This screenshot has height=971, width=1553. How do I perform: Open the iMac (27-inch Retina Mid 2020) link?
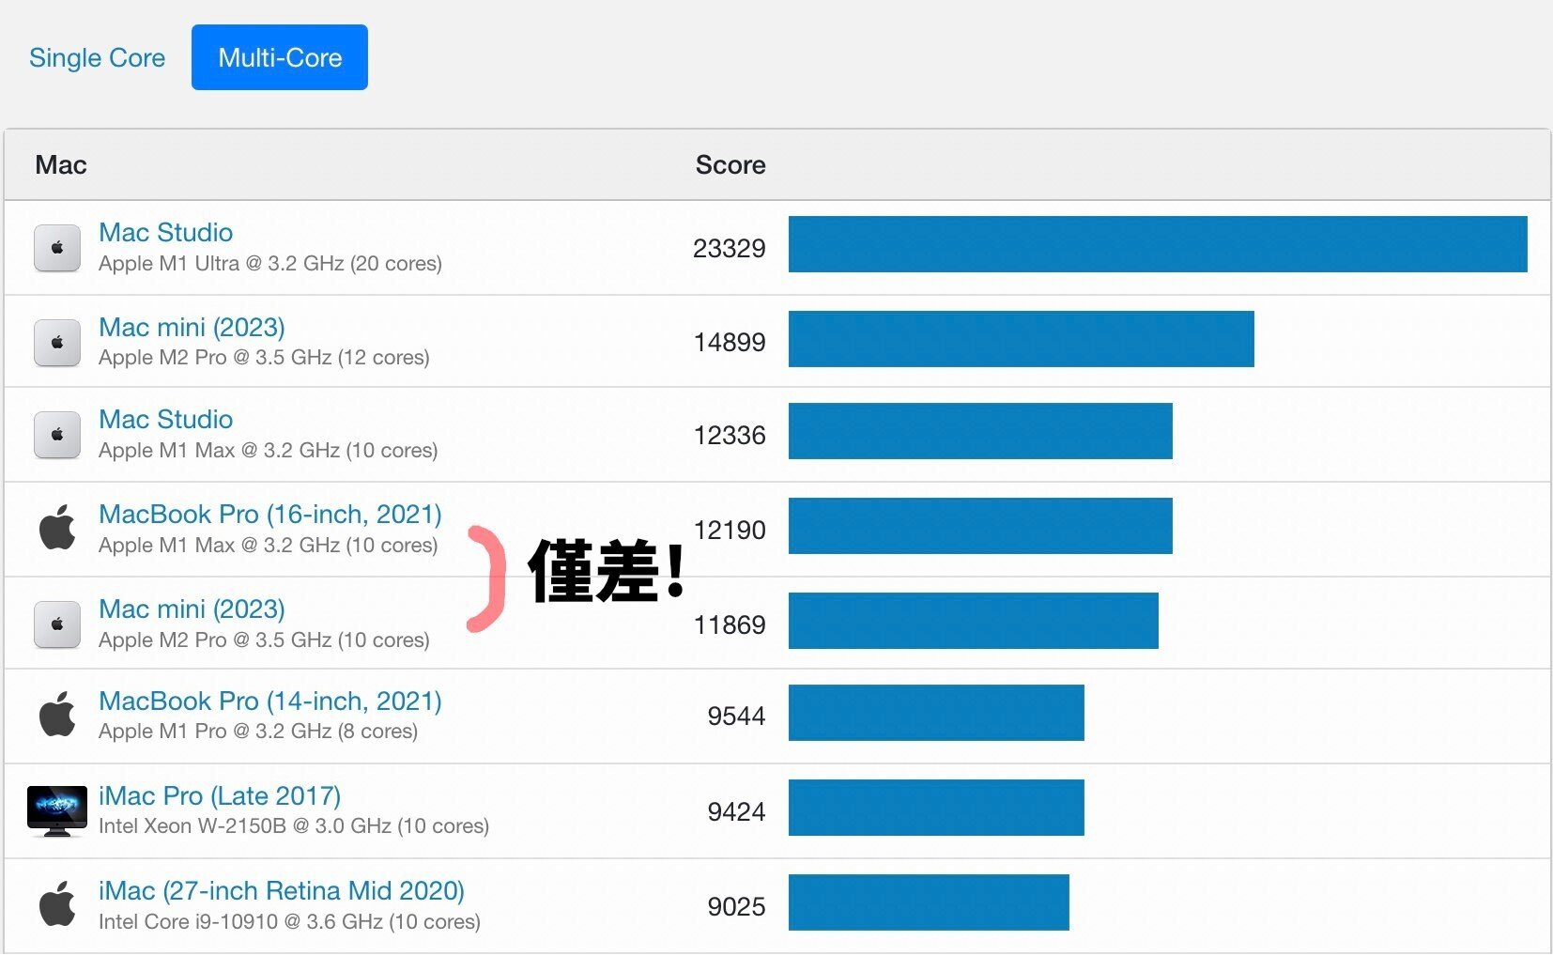pos(282,890)
